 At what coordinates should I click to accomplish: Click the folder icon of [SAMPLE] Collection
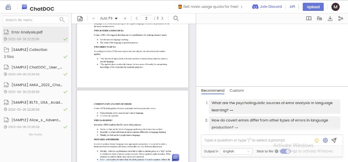click(7, 50)
